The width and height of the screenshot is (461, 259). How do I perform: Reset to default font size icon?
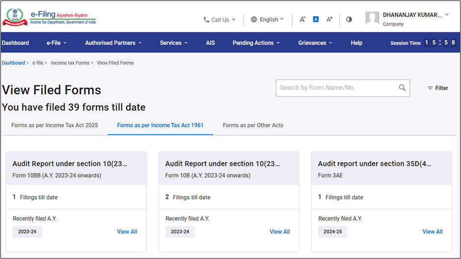[x=316, y=20]
